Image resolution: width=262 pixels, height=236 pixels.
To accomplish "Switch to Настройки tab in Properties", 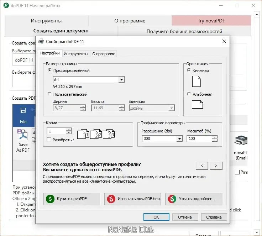I will pos(50,53).
